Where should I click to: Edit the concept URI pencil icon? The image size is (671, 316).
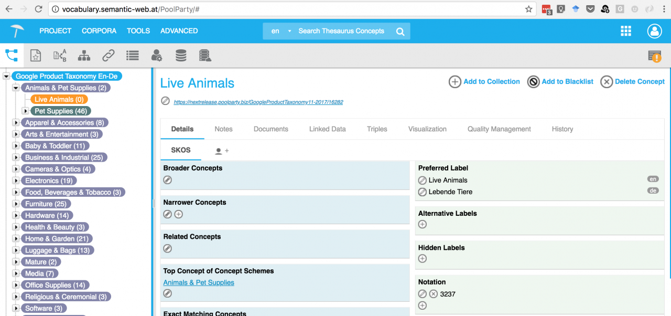(x=165, y=101)
